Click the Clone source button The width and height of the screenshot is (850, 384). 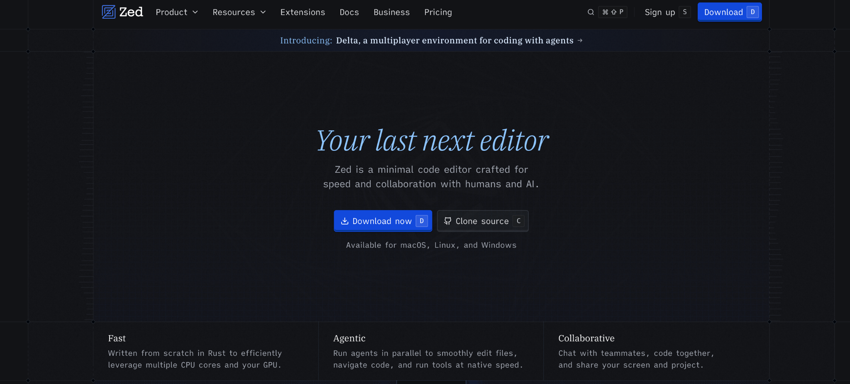coord(483,221)
